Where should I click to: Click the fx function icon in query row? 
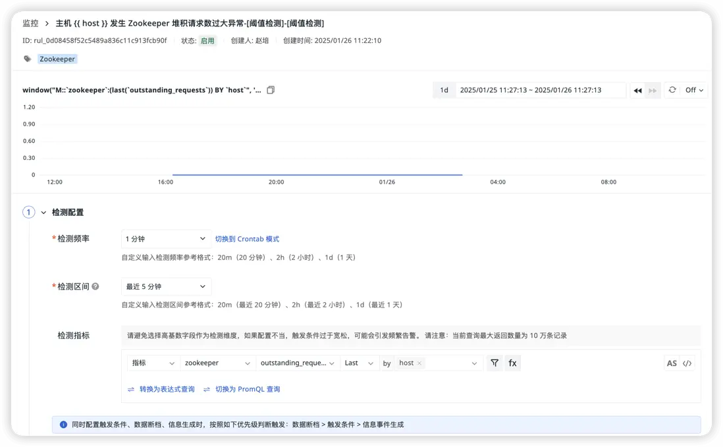click(513, 363)
